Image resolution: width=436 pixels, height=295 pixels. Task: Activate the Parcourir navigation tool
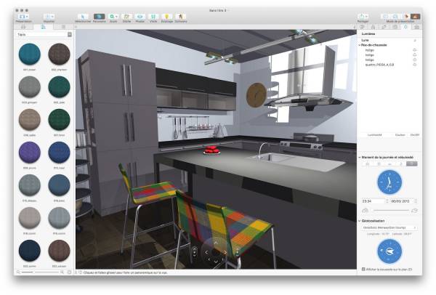tap(99, 15)
